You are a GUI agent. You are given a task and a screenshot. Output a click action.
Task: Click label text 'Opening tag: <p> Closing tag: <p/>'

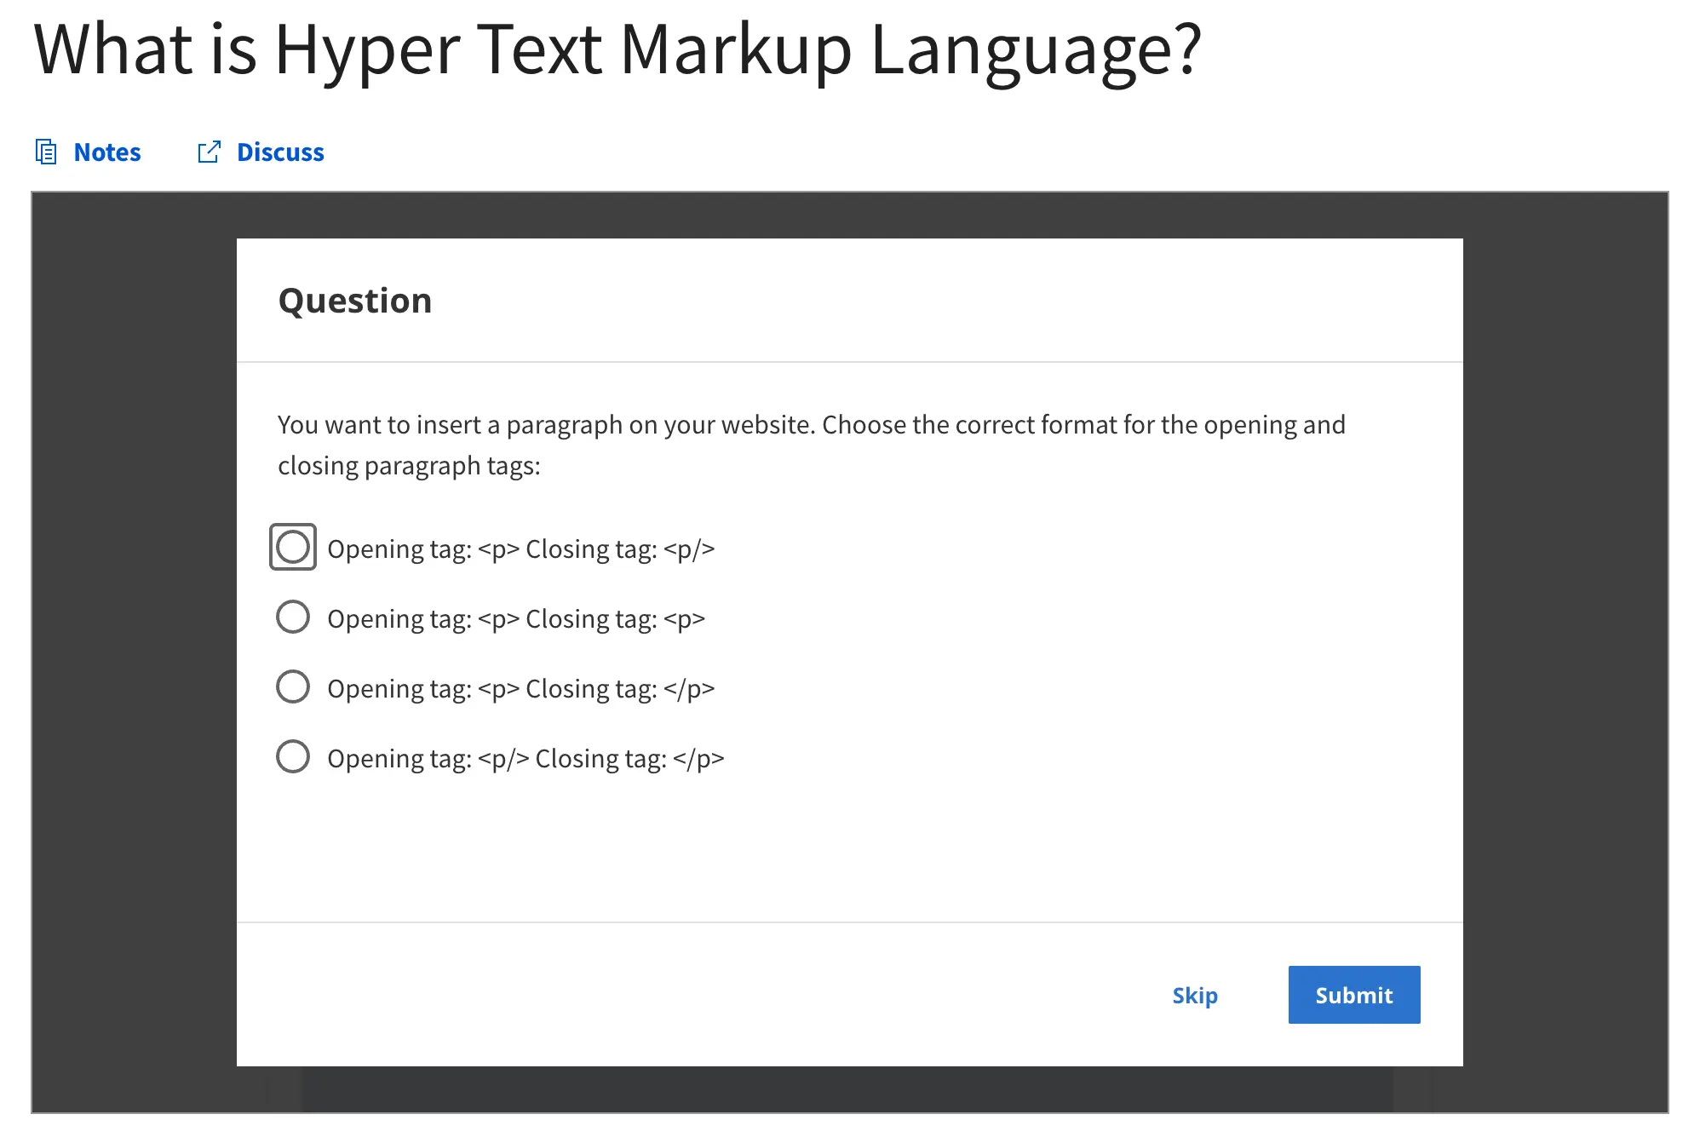click(520, 549)
